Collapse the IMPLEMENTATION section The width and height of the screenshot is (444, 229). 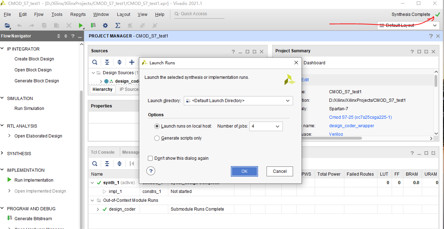coord(2,170)
